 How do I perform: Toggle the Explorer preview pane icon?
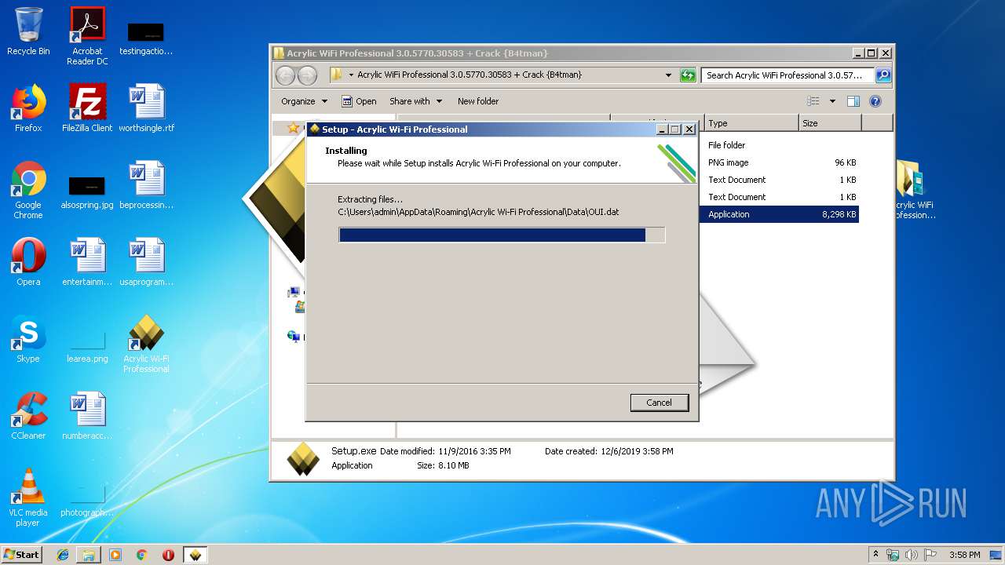pos(853,101)
